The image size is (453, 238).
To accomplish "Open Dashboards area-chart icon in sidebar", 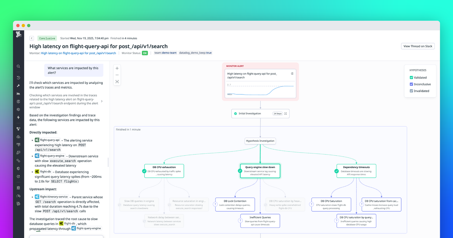I will pos(18,93).
